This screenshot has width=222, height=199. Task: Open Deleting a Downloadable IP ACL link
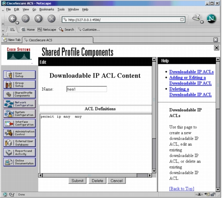click(x=190, y=92)
